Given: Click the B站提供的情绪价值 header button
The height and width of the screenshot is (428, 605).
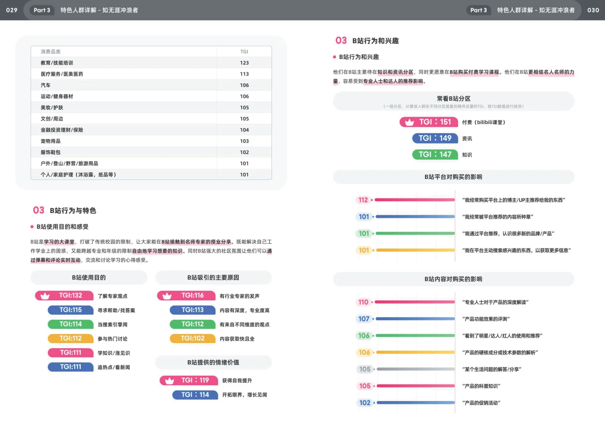Looking at the screenshot, I should coord(213,362).
